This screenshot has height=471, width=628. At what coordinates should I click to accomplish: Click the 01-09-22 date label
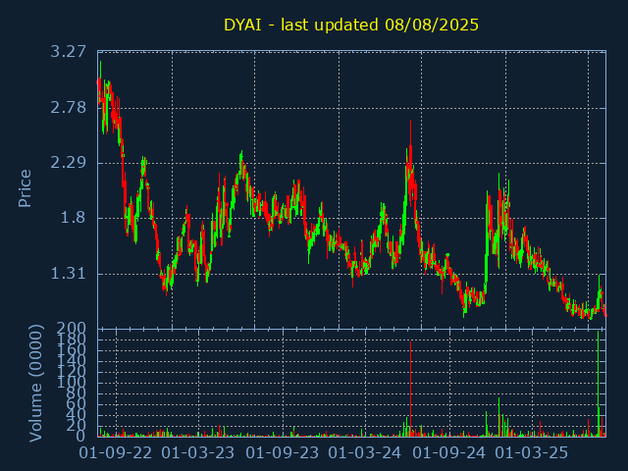116,453
